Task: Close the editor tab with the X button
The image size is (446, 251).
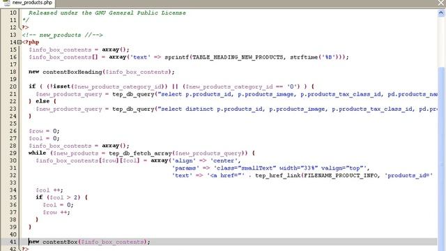Action: tap(441, 3)
